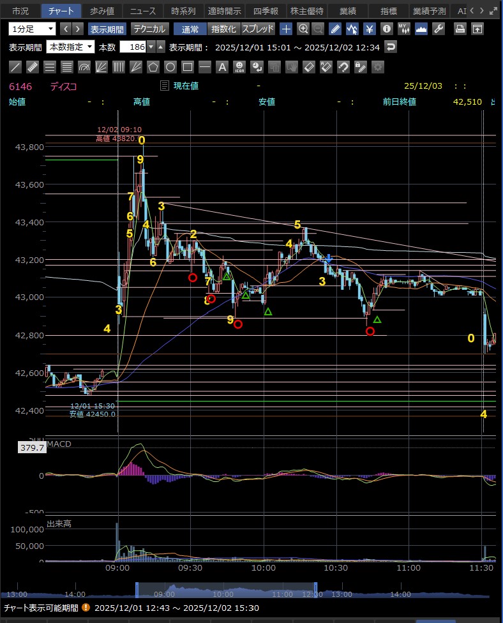Open the 1分足 timeframe dropdown
The image size is (503, 623).
(x=32, y=29)
